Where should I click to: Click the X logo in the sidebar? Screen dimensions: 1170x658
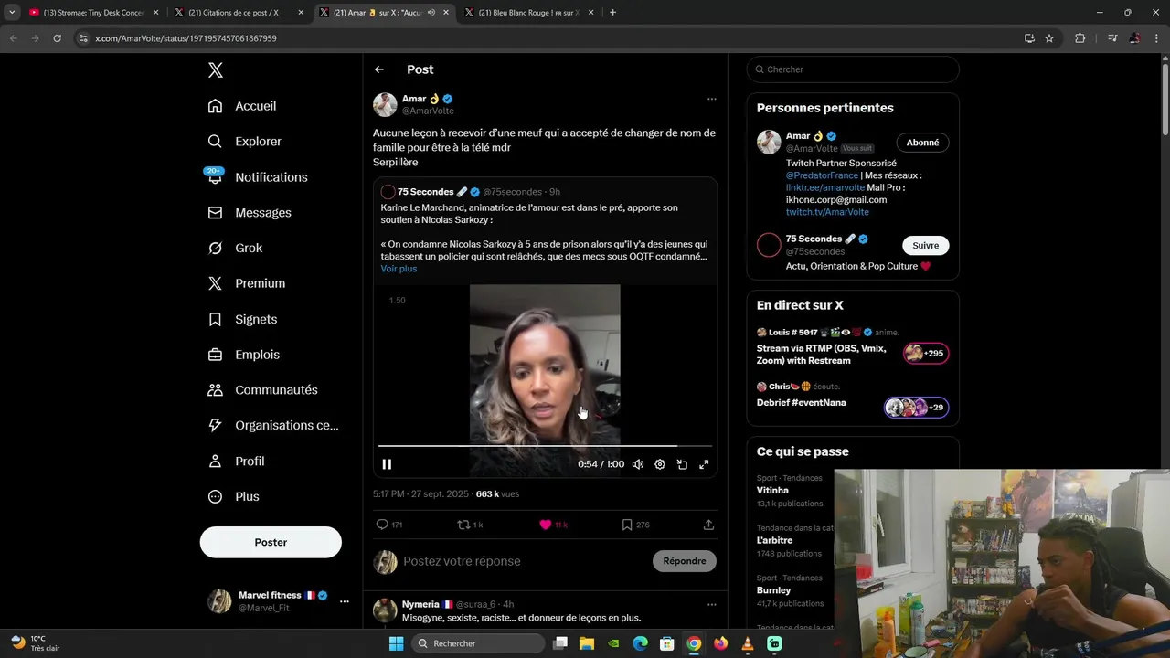(x=215, y=70)
